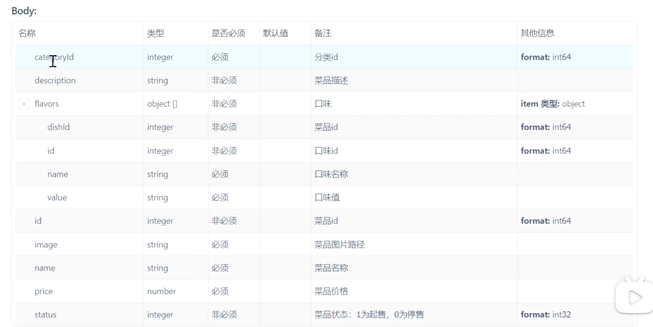Click the status field name
Image resolution: width=653 pixels, height=327 pixels.
pyautogui.click(x=45, y=315)
